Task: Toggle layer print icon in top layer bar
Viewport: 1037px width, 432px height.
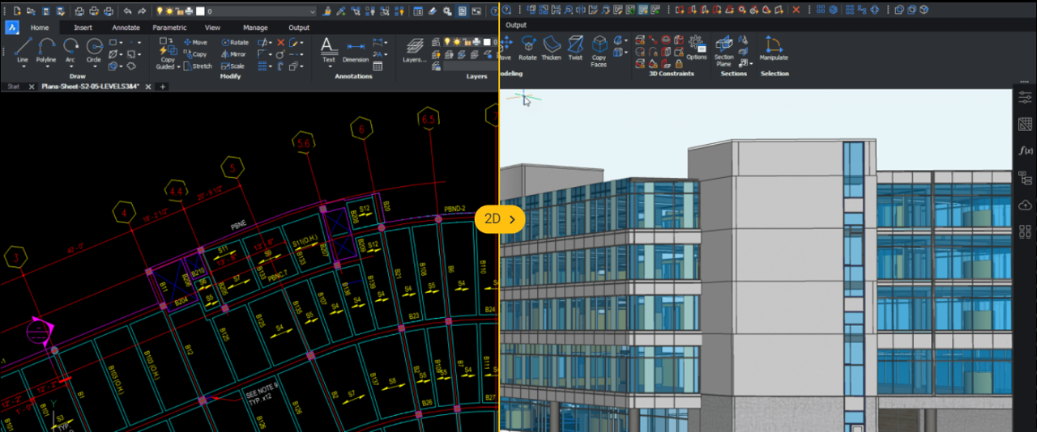Action: pyautogui.click(x=189, y=11)
